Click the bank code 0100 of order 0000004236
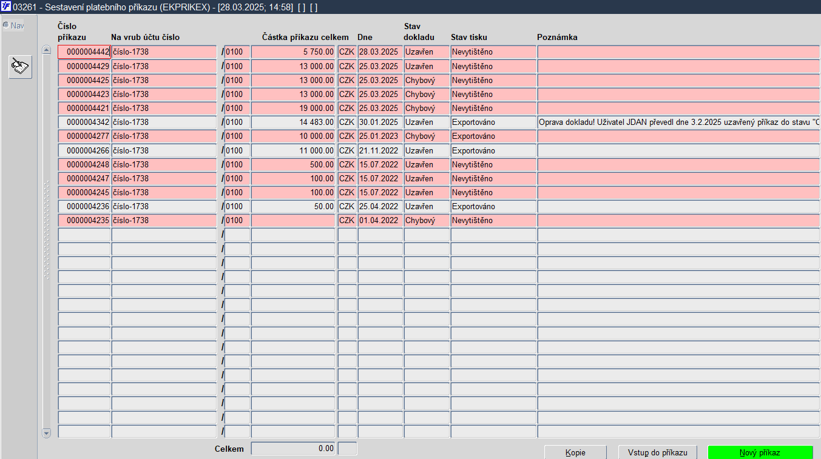Screen dimensions: 821x459 [237, 206]
